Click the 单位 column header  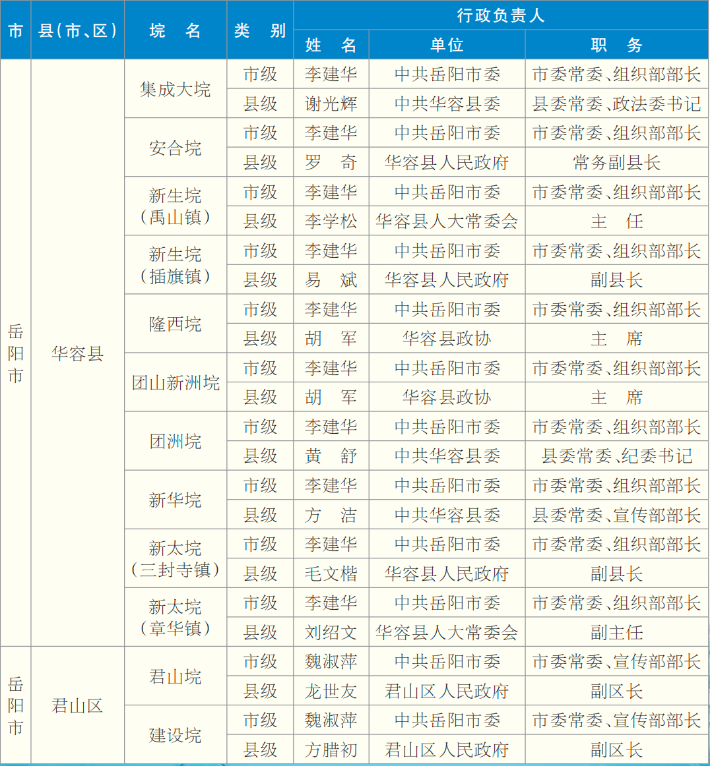pos(447,45)
